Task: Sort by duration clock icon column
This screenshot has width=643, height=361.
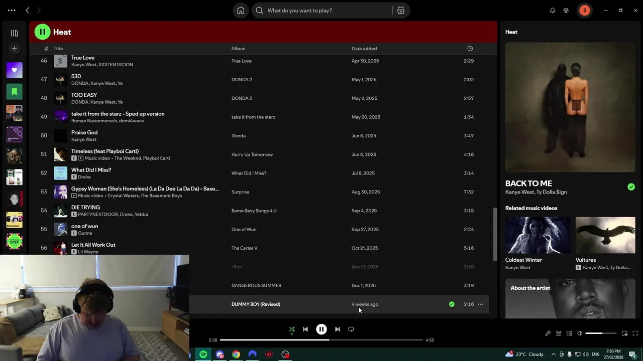Action: [x=470, y=49]
